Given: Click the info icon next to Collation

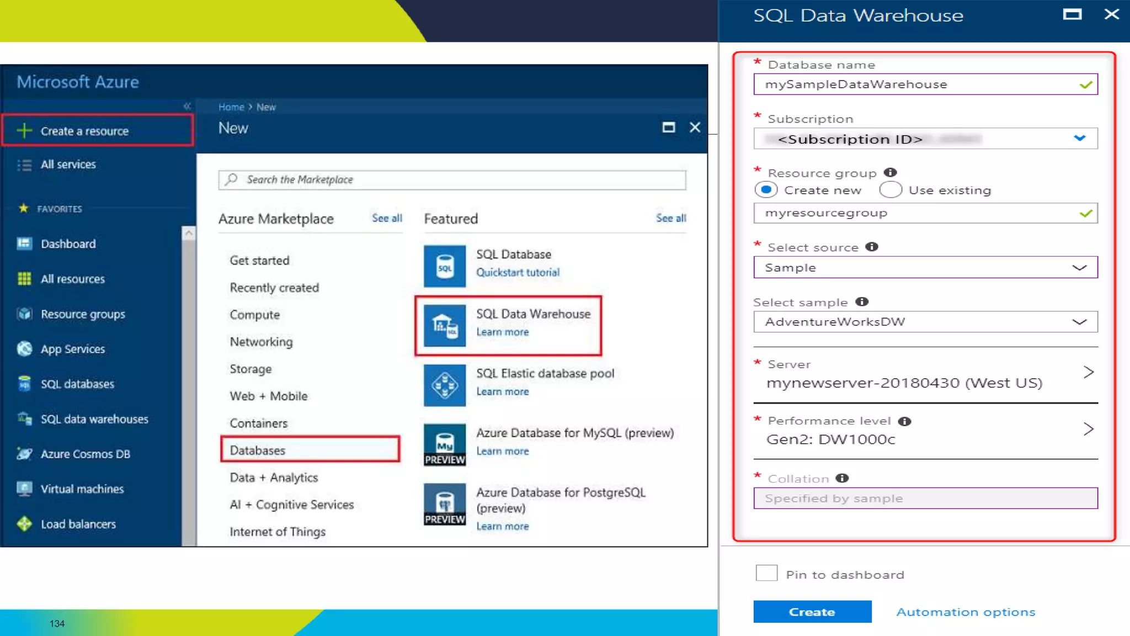Looking at the screenshot, I should click(842, 478).
